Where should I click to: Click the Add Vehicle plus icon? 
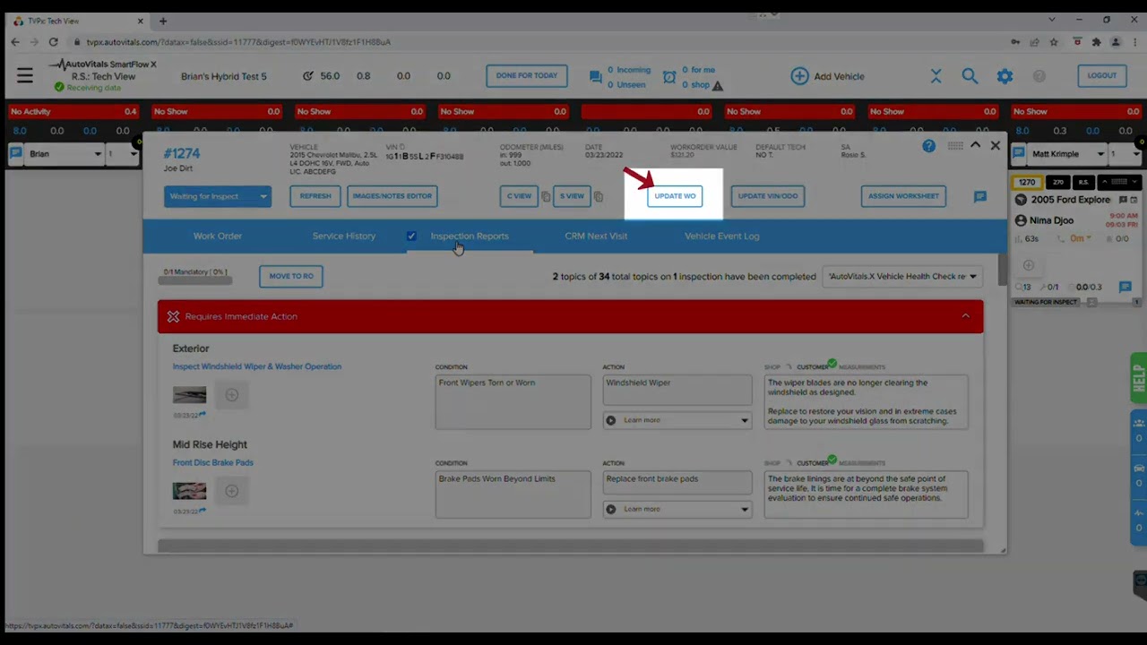(x=799, y=76)
